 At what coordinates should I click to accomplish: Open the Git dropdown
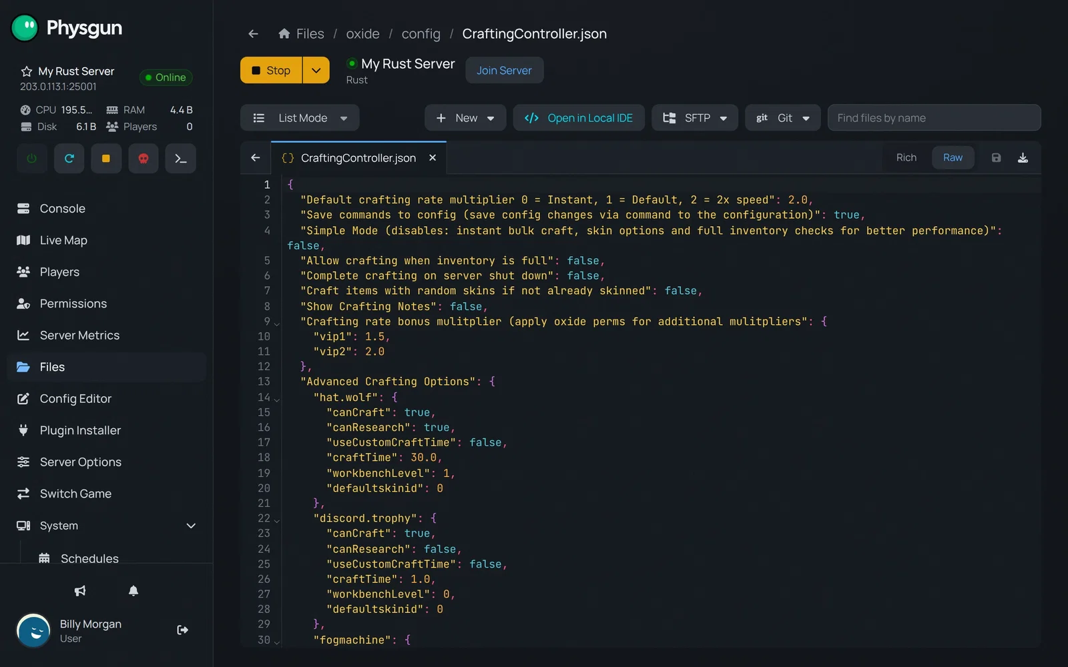tap(783, 118)
